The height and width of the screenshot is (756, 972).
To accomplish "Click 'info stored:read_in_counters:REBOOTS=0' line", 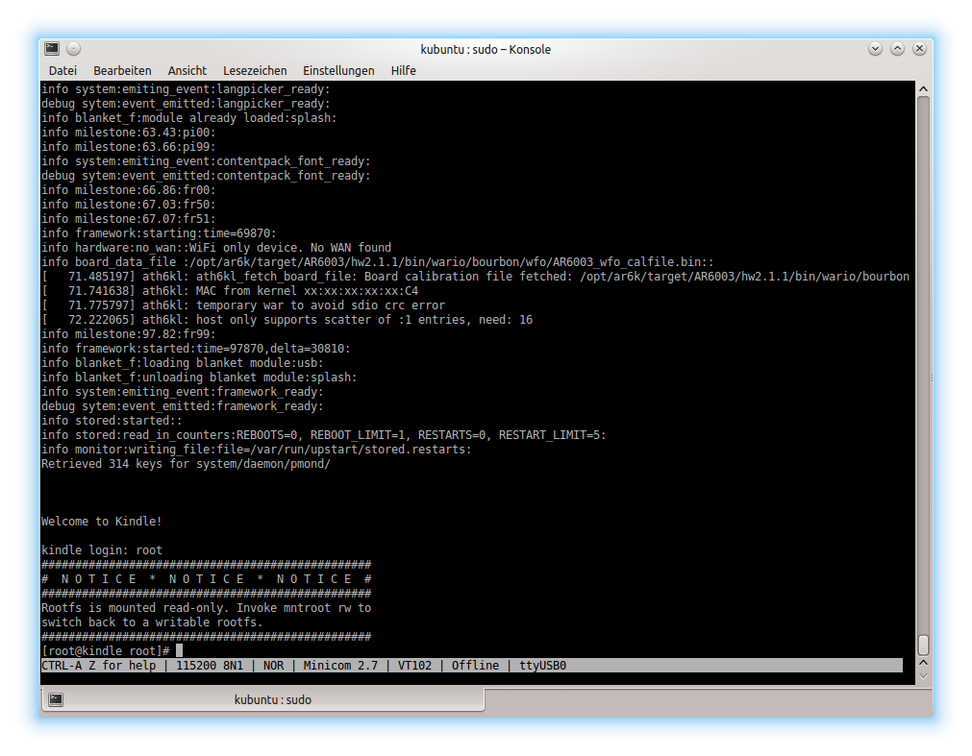I will tap(324, 434).
